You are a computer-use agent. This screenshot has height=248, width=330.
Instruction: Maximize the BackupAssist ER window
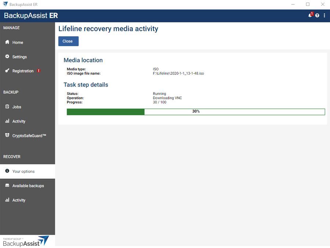(308, 4)
